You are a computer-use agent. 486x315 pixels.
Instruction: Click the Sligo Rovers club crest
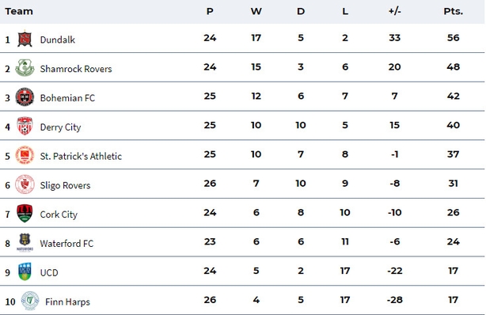pyautogui.click(x=25, y=184)
